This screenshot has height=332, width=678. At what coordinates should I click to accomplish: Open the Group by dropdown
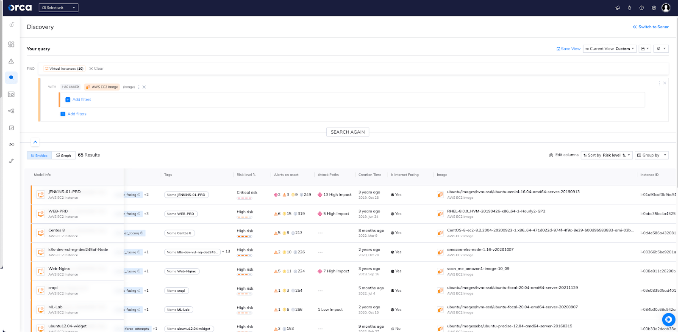[651, 155]
